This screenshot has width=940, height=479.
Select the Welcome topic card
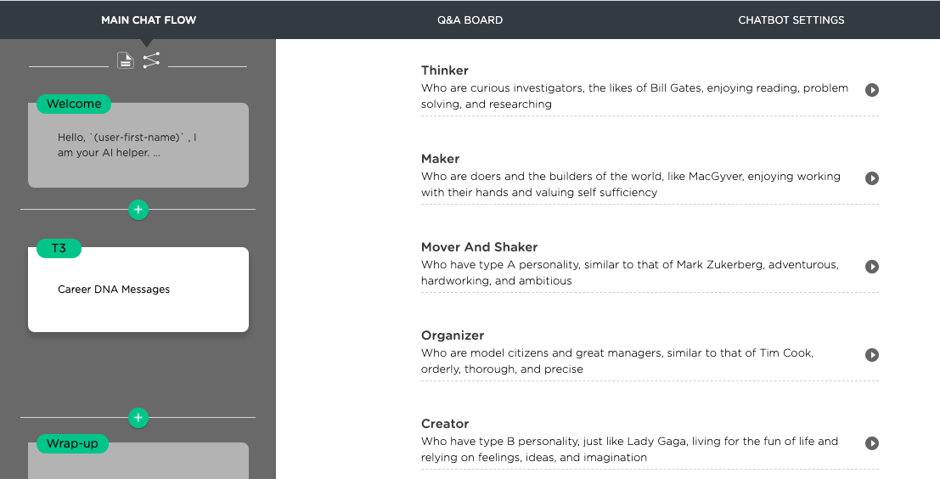tap(138, 145)
